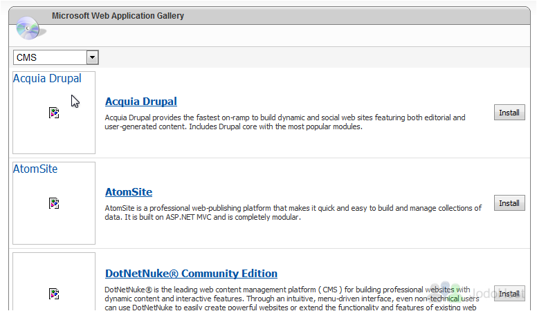The image size is (537, 311).
Task: Click the Microsoft Web Application Gallery heading
Action: click(x=118, y=16)
